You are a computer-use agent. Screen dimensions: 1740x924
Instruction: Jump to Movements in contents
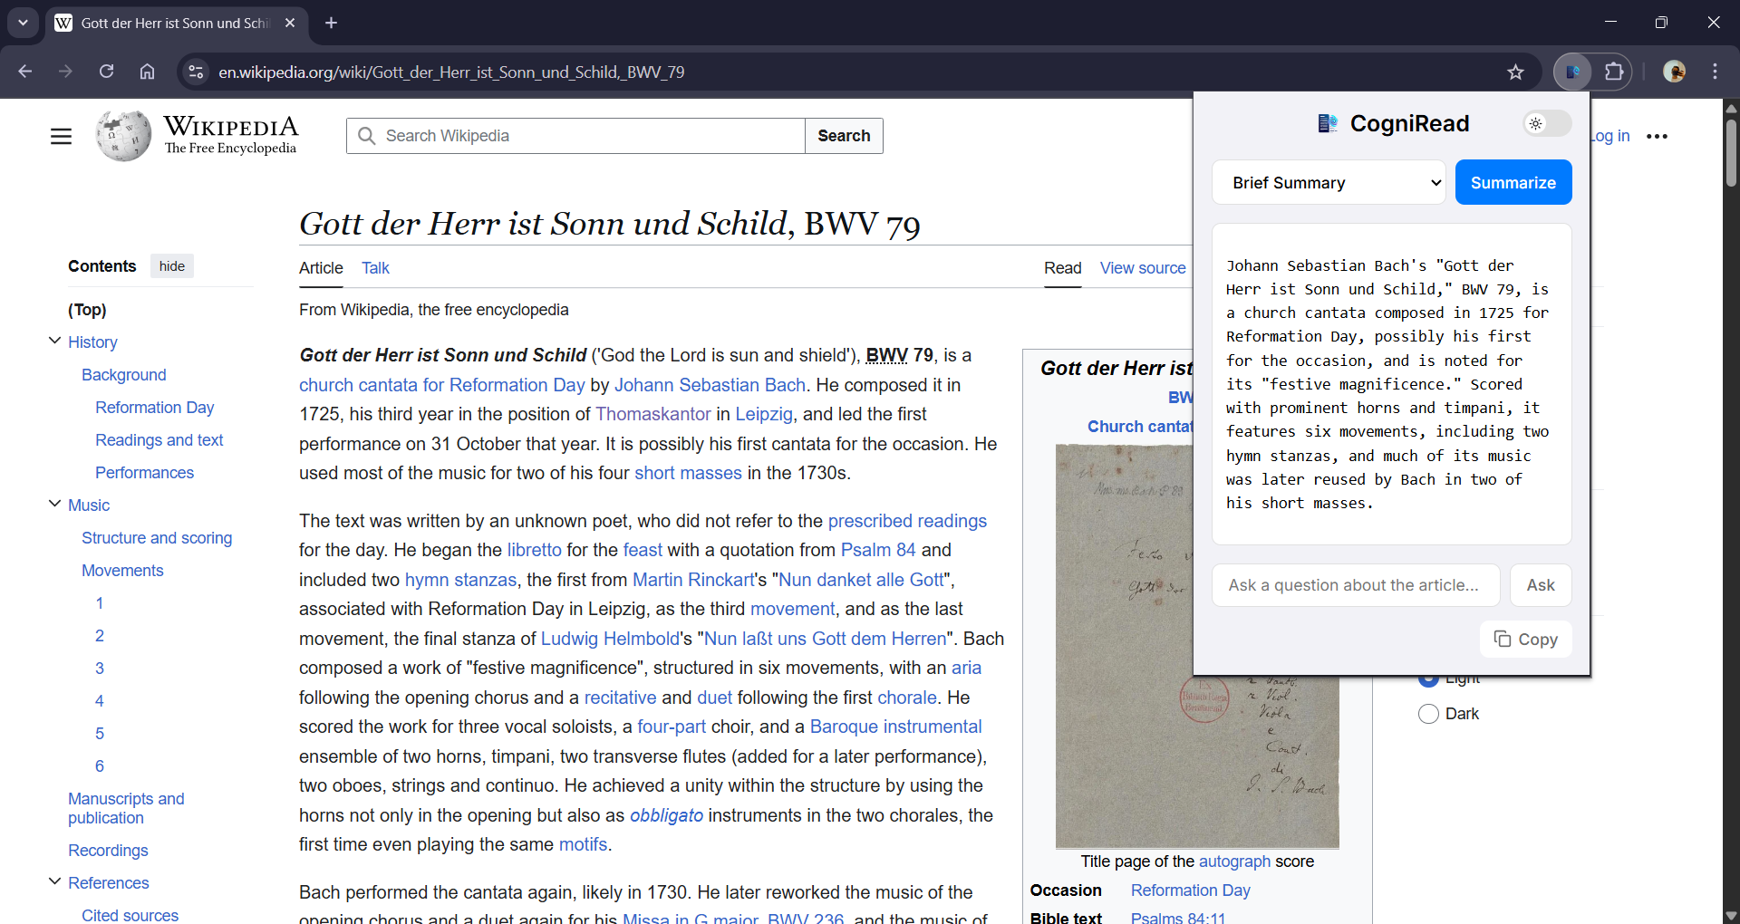click(x=122, y=571)
